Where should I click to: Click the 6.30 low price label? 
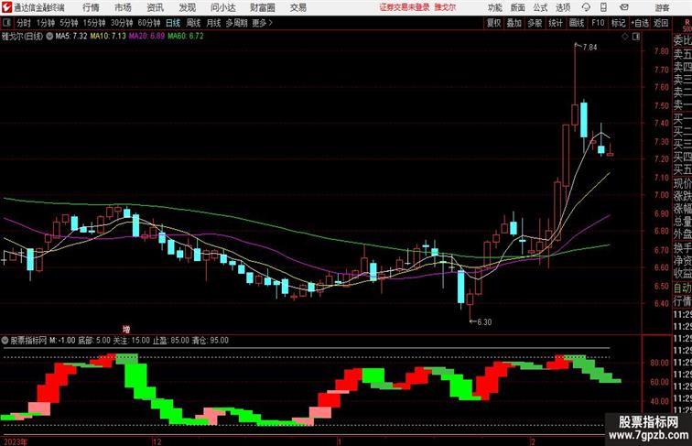(484, 322)
